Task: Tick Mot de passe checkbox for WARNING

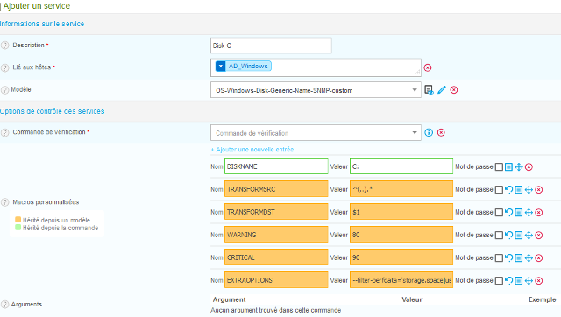Action: pyautogui.click(x=499, y=236)
